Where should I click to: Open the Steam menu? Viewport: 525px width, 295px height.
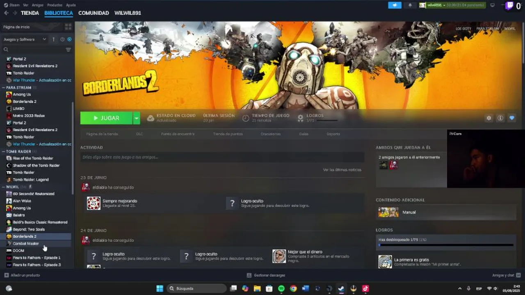[12, 5]
